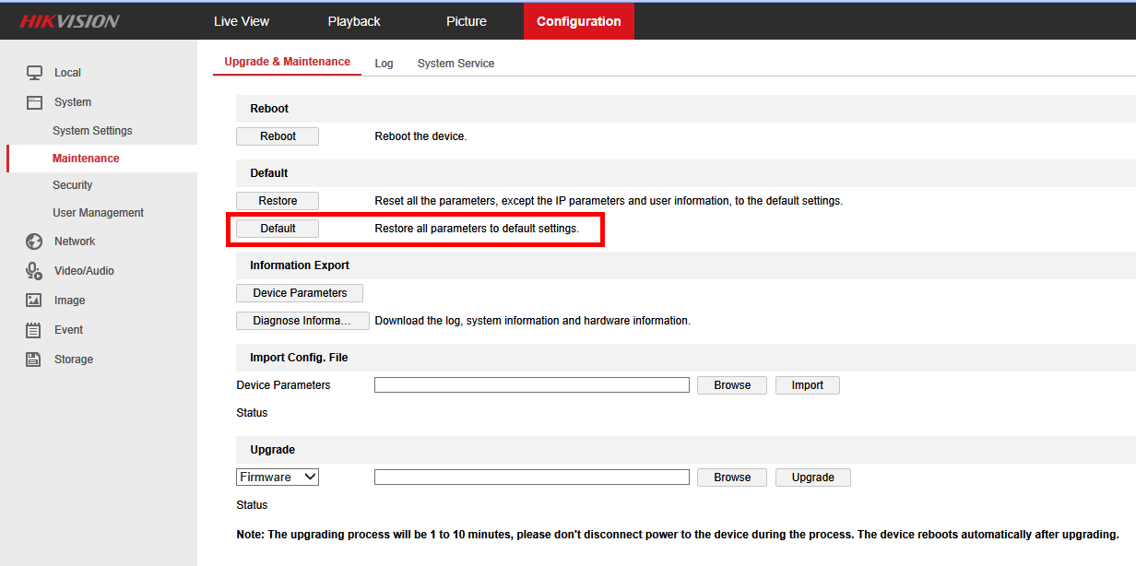Image resolution: width=1136 pixels, height=566 pixels.
Task: Export Device Parameters
Action: (x=299, y=292)
